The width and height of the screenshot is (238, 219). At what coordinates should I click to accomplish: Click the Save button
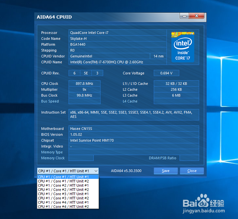click(165, 171)
